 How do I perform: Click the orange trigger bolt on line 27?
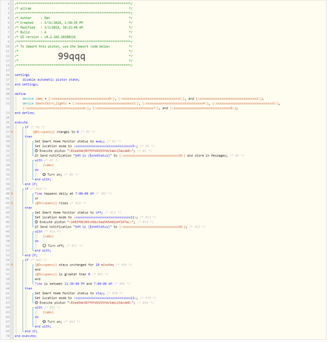point(12,132)
